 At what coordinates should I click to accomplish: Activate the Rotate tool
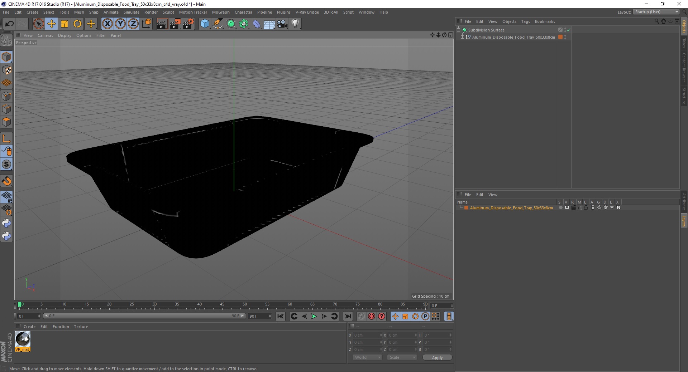tap(77, 24)
